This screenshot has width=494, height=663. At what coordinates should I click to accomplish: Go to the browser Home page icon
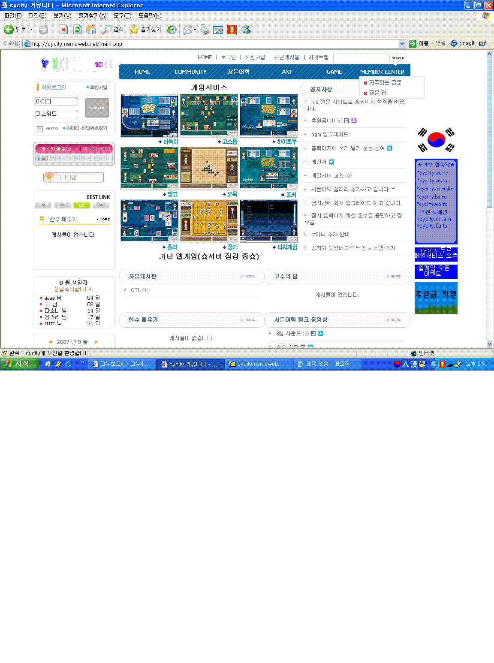[x=91, y=30]
